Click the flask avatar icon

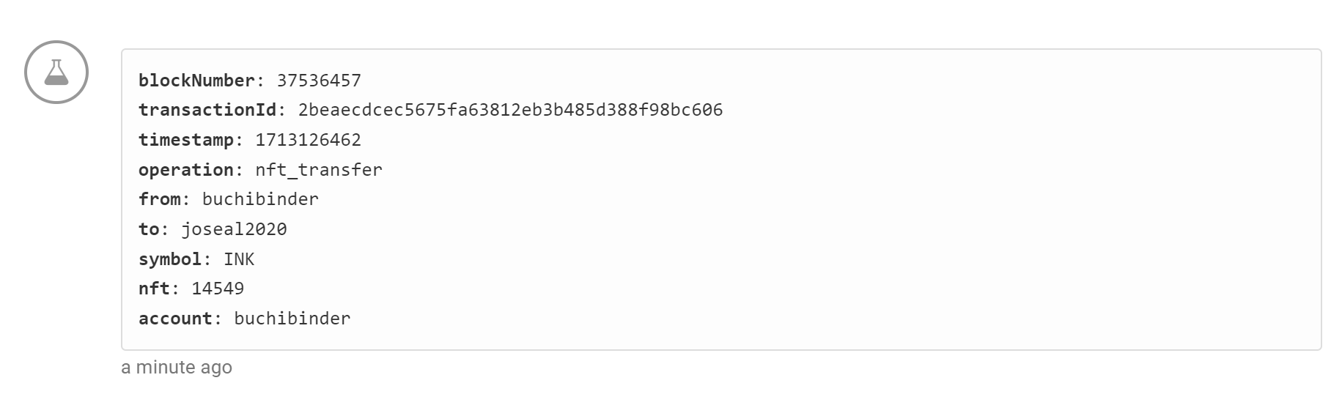coord(56,72)
